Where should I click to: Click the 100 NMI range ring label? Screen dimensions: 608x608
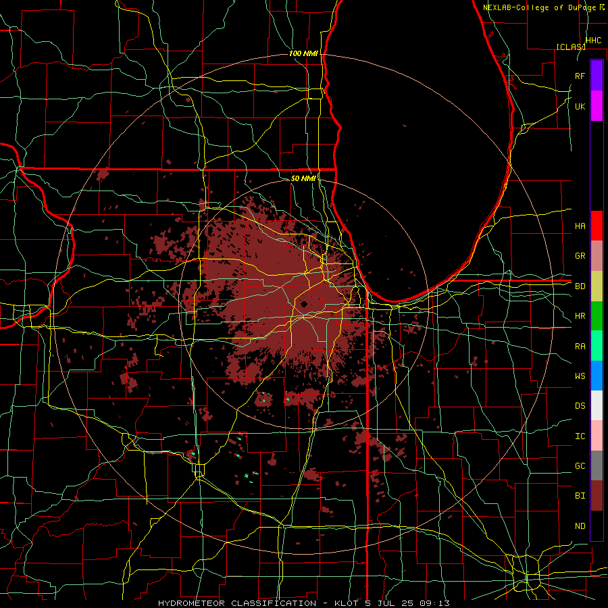click(303, 53)
